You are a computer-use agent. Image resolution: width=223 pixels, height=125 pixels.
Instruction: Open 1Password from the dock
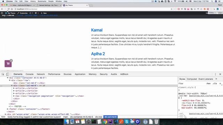point(145,122)
